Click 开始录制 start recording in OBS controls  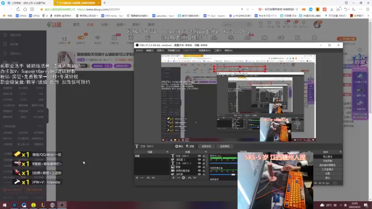click(x=328, y=161)
